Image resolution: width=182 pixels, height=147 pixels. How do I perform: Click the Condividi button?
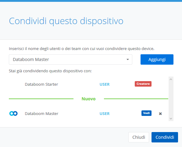click(x=165, y=137)
